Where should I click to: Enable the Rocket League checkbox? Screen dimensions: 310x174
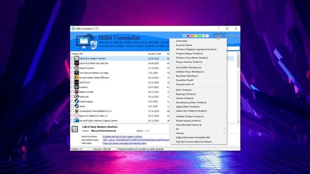[x=73, y=101]
